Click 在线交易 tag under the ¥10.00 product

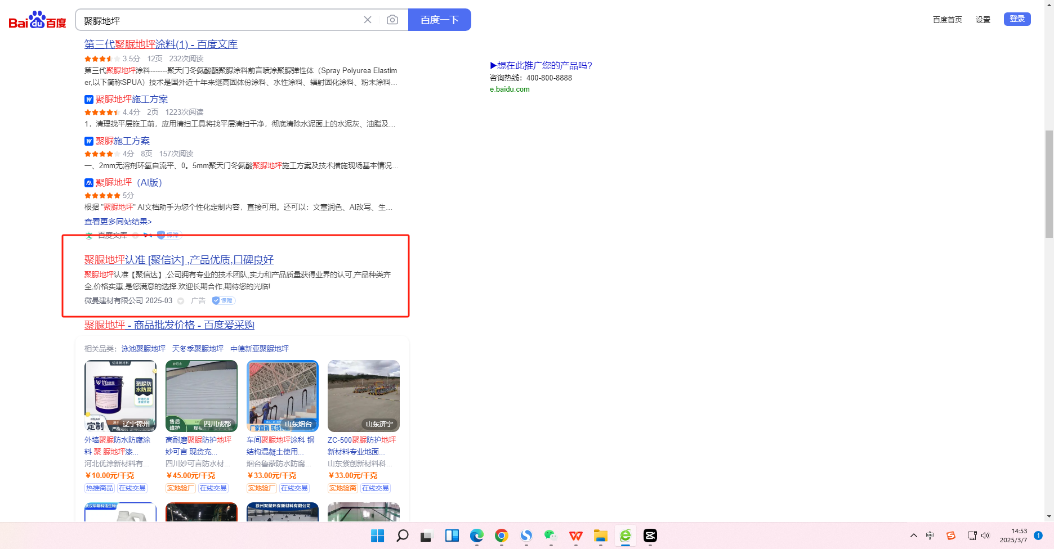tap(132, 488)
